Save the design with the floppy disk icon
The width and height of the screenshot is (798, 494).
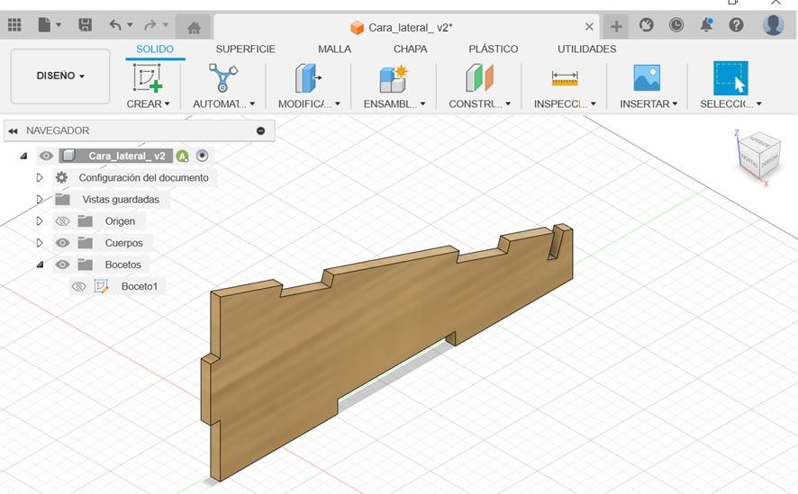85,25
